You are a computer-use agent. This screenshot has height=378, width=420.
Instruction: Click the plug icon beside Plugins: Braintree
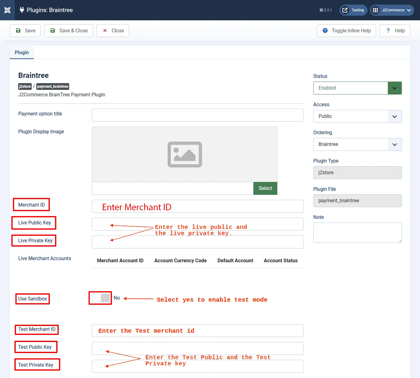[22, 10]
